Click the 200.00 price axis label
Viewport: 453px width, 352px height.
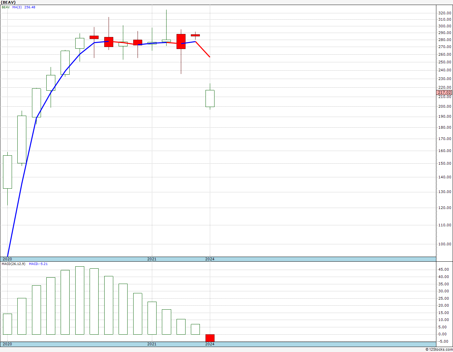coord(445,106)
